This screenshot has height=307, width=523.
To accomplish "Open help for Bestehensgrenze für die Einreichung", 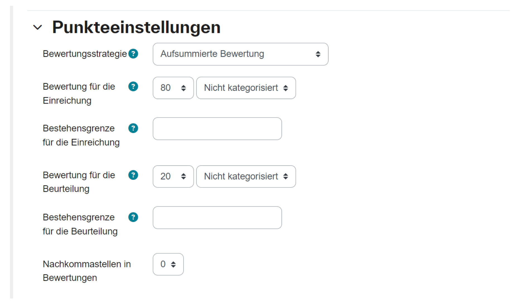I will 133,128.
